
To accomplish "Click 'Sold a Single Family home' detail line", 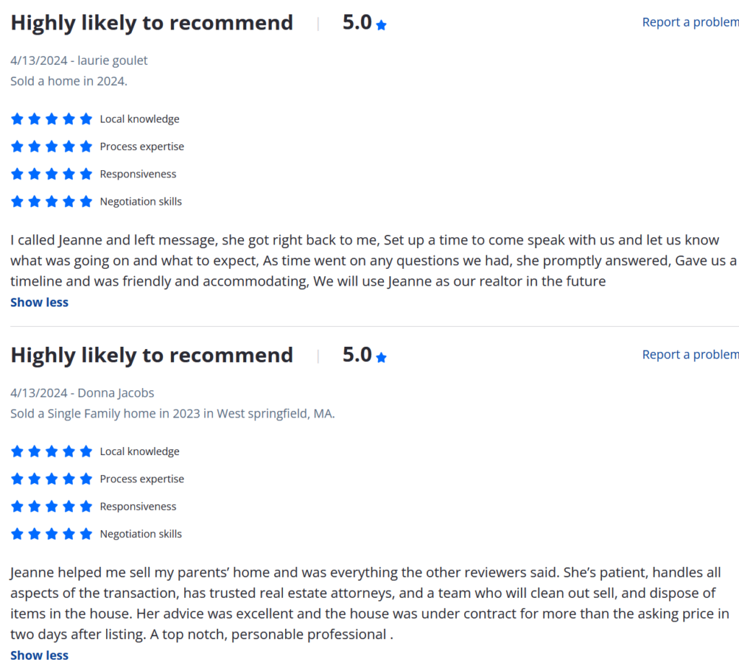I will [x=172, y=413].
